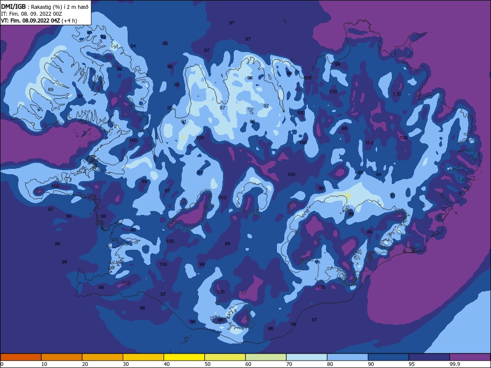Click the legend tick label "0"
Viewport: 491px width, 368px height.
pos(2,364)
